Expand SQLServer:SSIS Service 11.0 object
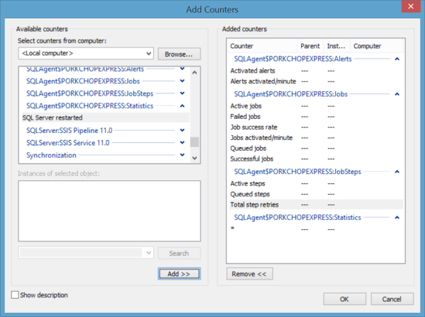 pos(182,143)
